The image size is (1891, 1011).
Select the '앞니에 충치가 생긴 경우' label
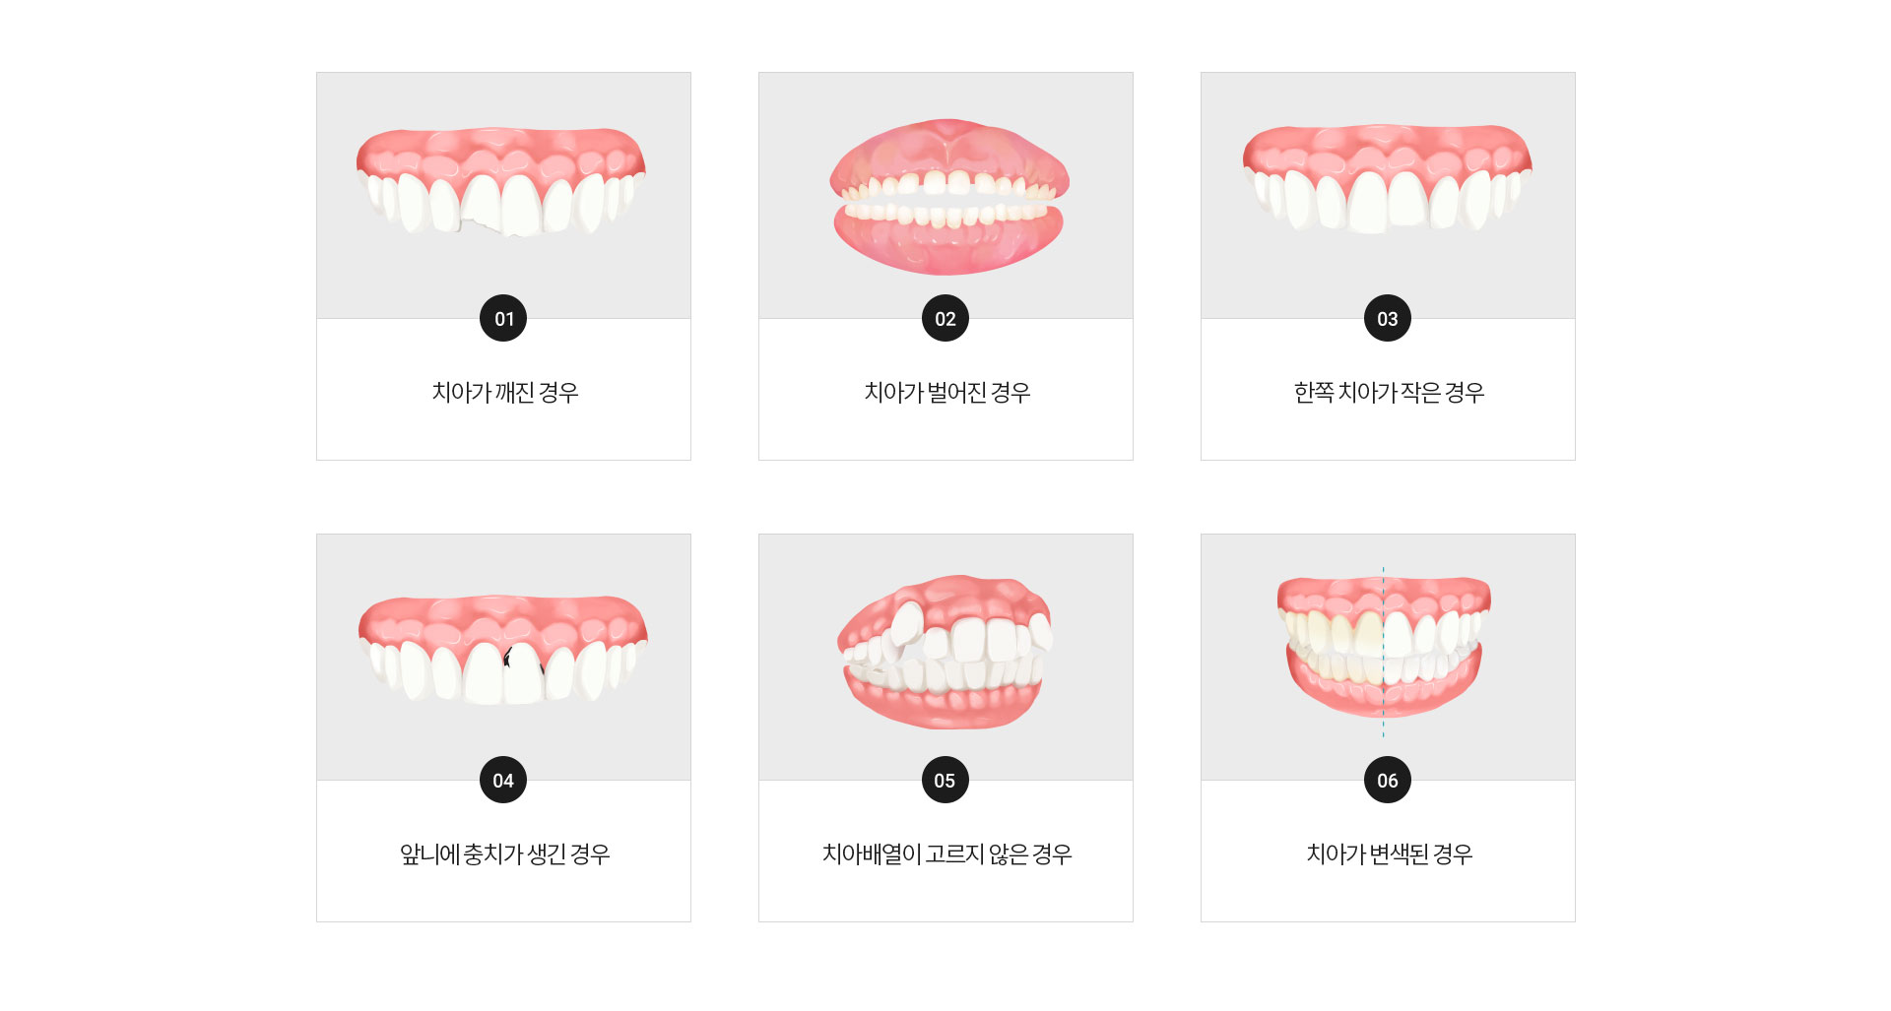504,853
